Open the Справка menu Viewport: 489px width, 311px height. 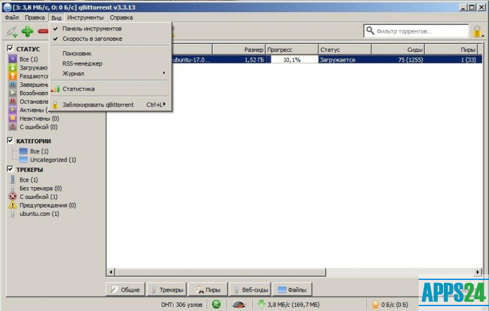[x=121, y=18]
